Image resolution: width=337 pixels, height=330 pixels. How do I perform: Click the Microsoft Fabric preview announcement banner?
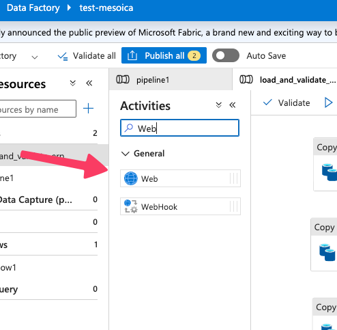tap(168, 32)
